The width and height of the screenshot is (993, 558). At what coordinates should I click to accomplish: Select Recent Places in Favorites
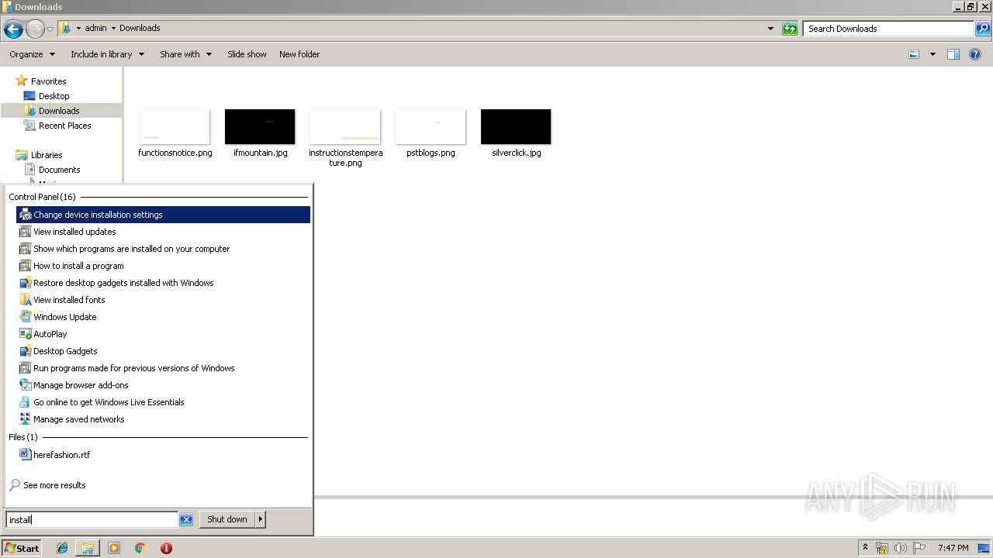point(64,126)
